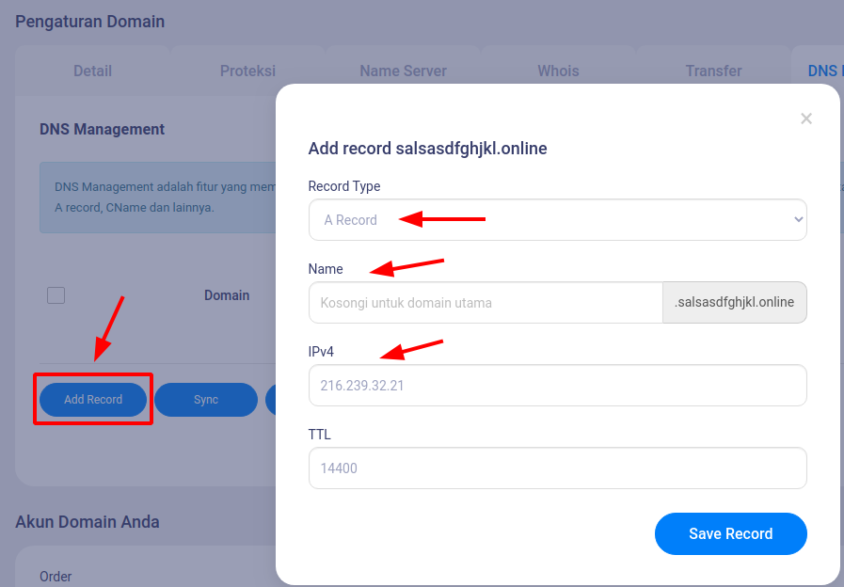Open the Proteksi tab

[247, 71]
